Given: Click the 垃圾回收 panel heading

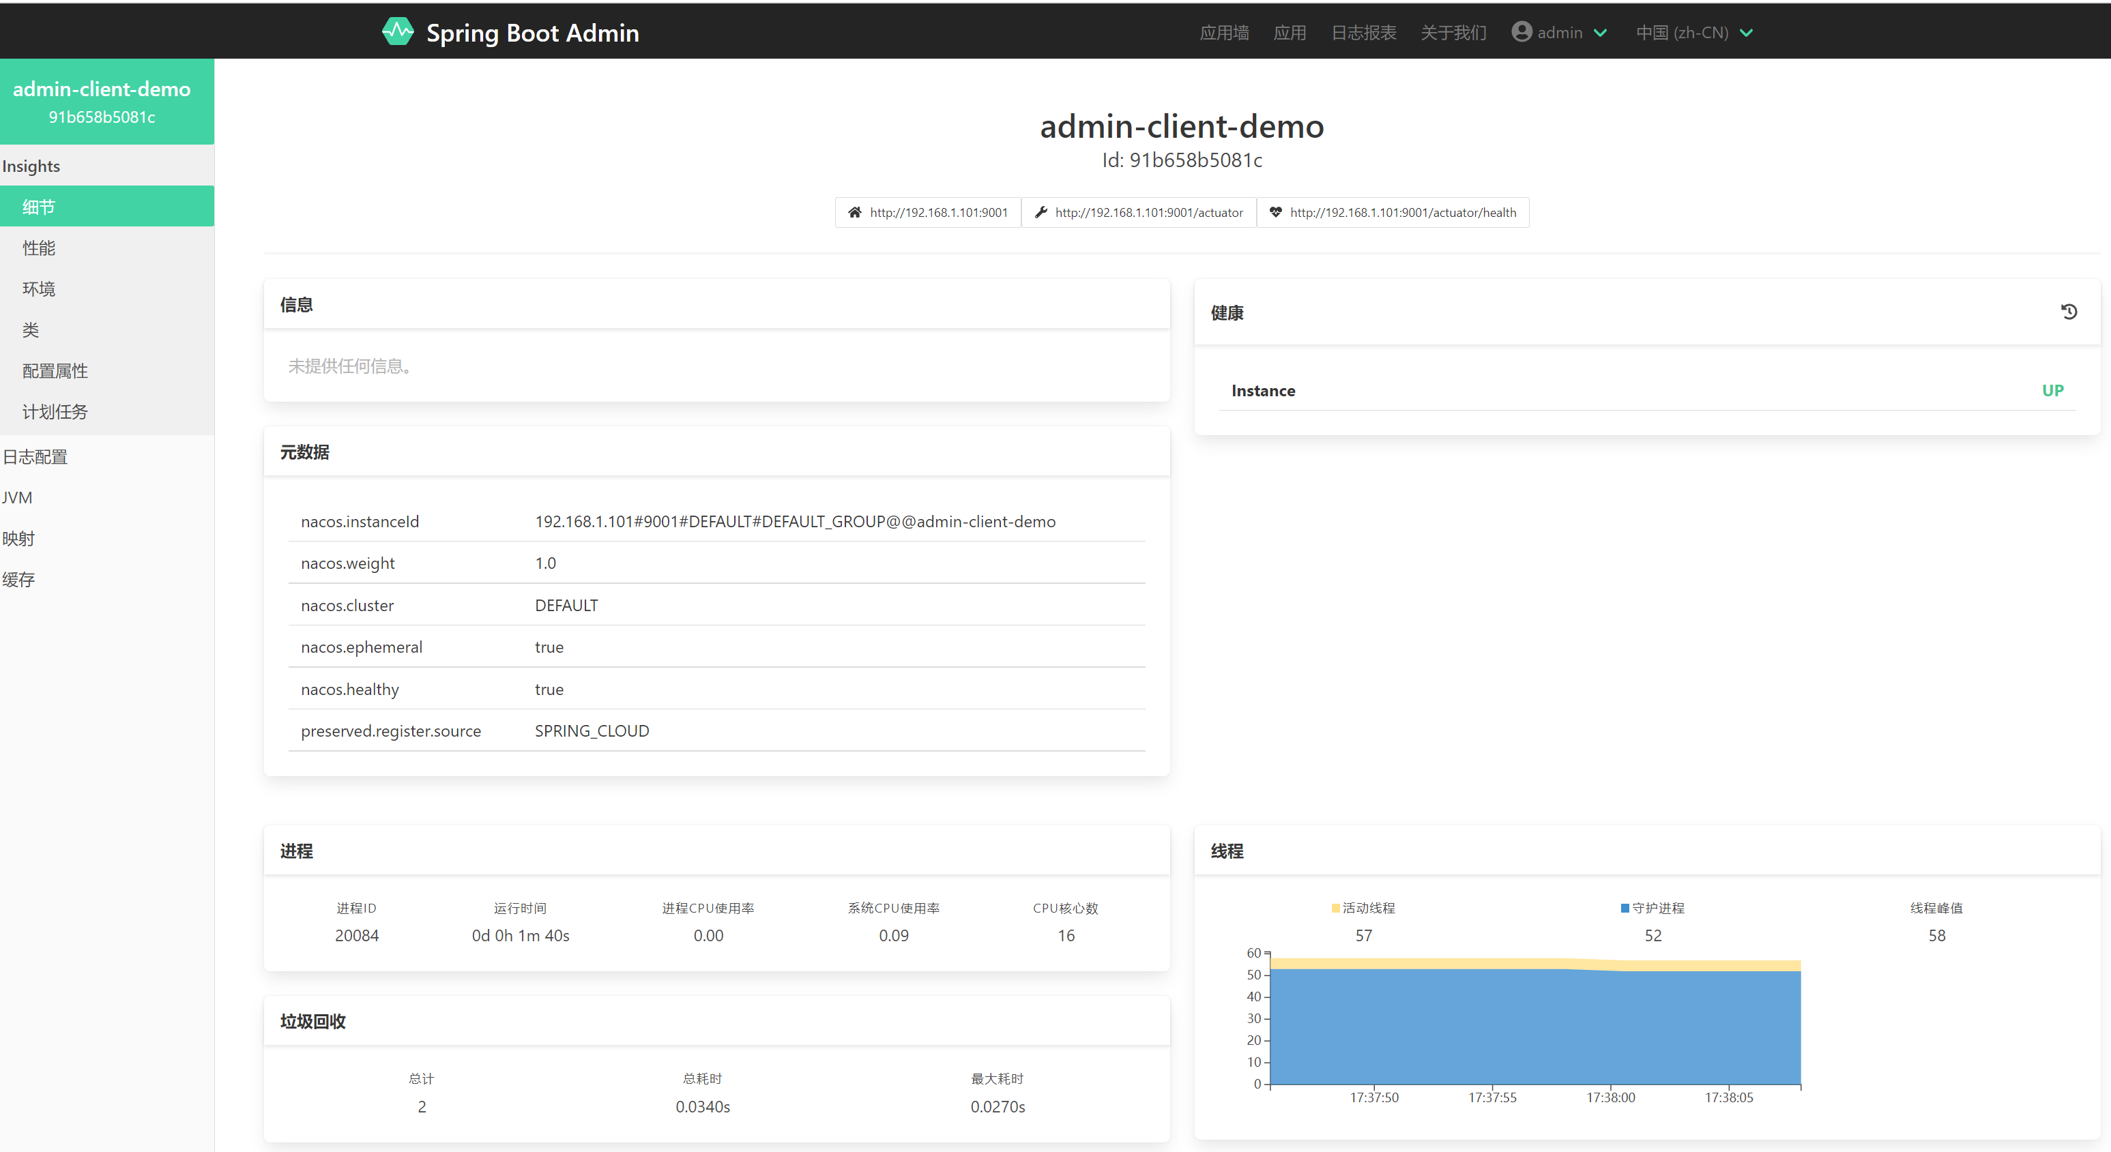Looking at the screenshot, I should (x=312, y=1022).
